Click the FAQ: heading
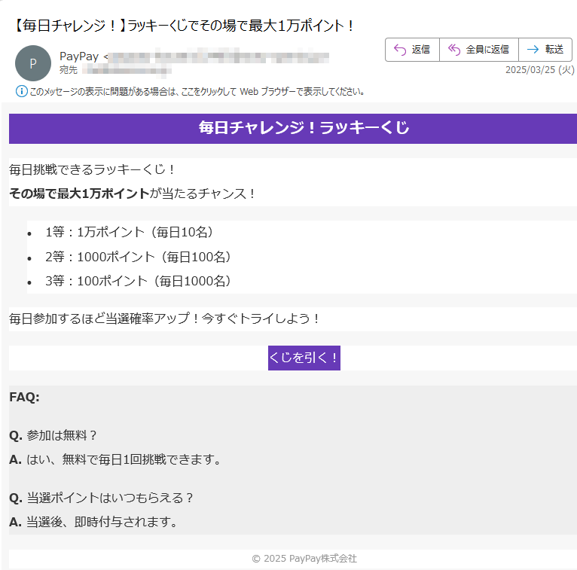The width and height of the screenshot is (577, 570). pos(24,397)
